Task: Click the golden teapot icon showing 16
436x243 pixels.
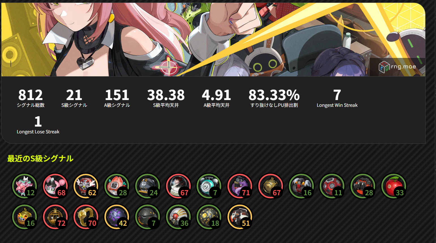Action: pyautogui.click(x=25, y=217)
